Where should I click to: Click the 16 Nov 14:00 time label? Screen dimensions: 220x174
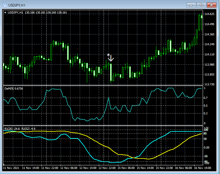[202, 168]
